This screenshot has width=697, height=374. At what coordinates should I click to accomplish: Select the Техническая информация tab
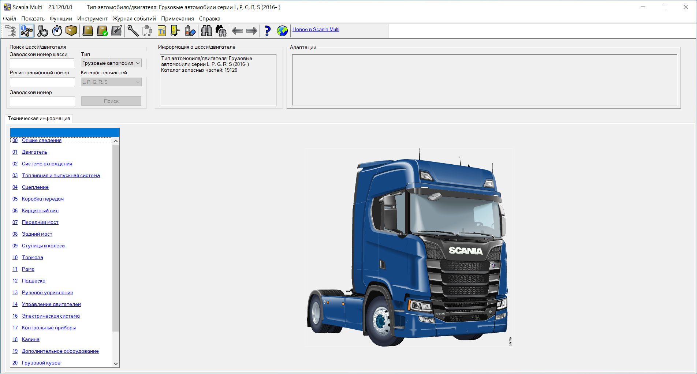coord(39,119)
